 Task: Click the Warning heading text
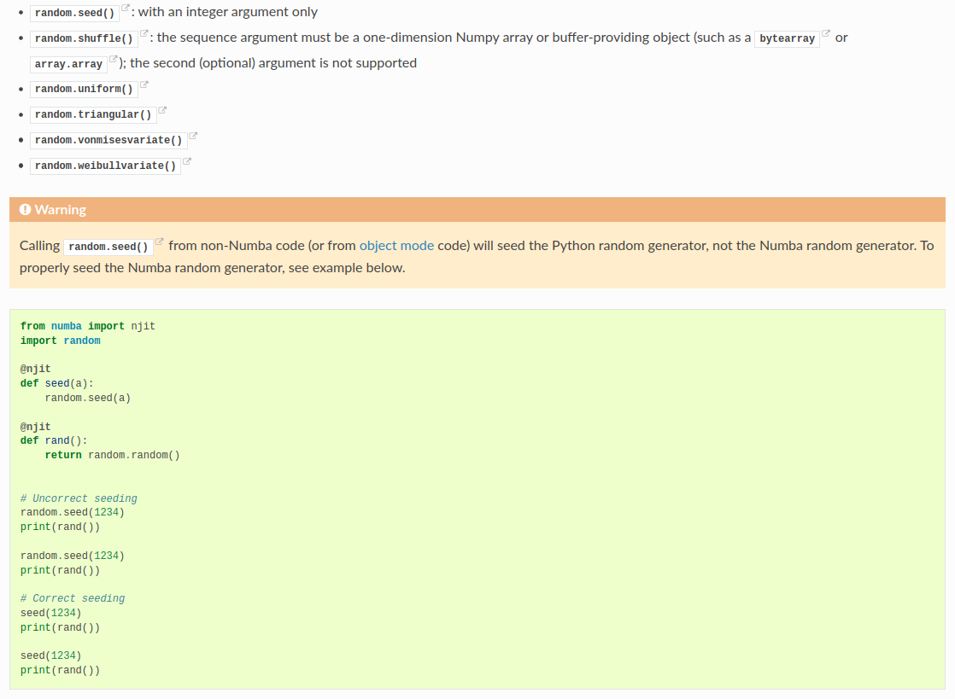[61, 209]
